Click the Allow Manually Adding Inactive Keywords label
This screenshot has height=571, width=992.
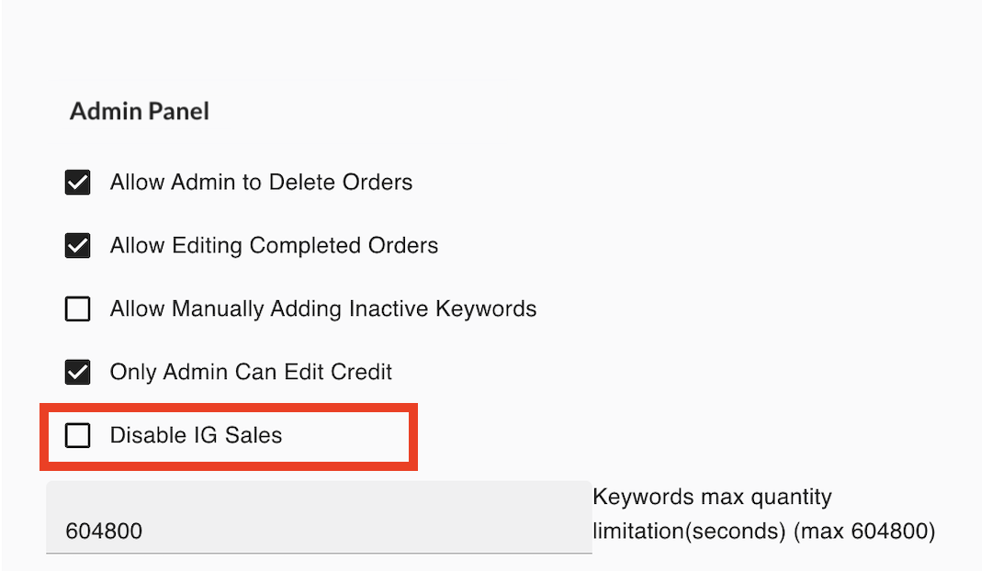(x=323, y=308)
